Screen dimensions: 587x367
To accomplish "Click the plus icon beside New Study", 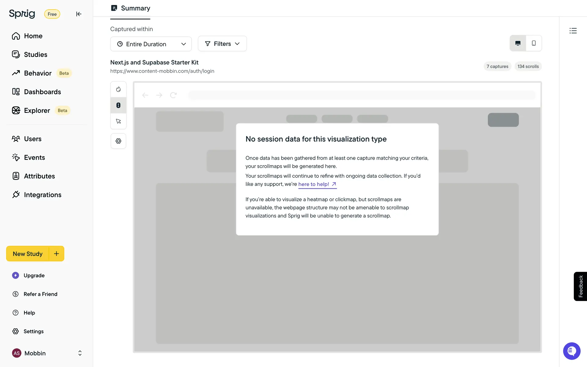I will click(x=57, y=254).
